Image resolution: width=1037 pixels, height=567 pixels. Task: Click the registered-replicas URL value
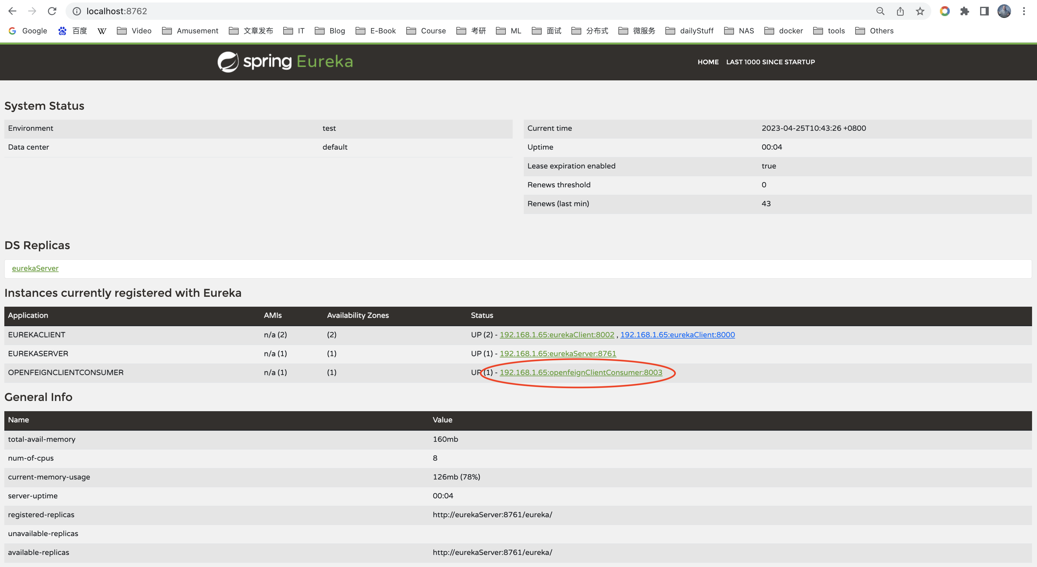tap(492, 515)
